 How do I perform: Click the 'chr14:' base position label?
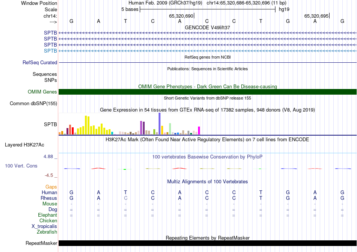(x=50, y=16)
